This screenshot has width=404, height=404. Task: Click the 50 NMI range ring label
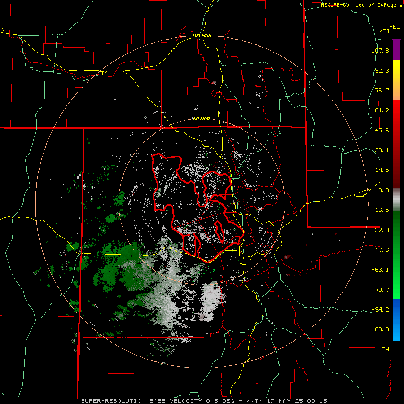[x=202, y=119]
